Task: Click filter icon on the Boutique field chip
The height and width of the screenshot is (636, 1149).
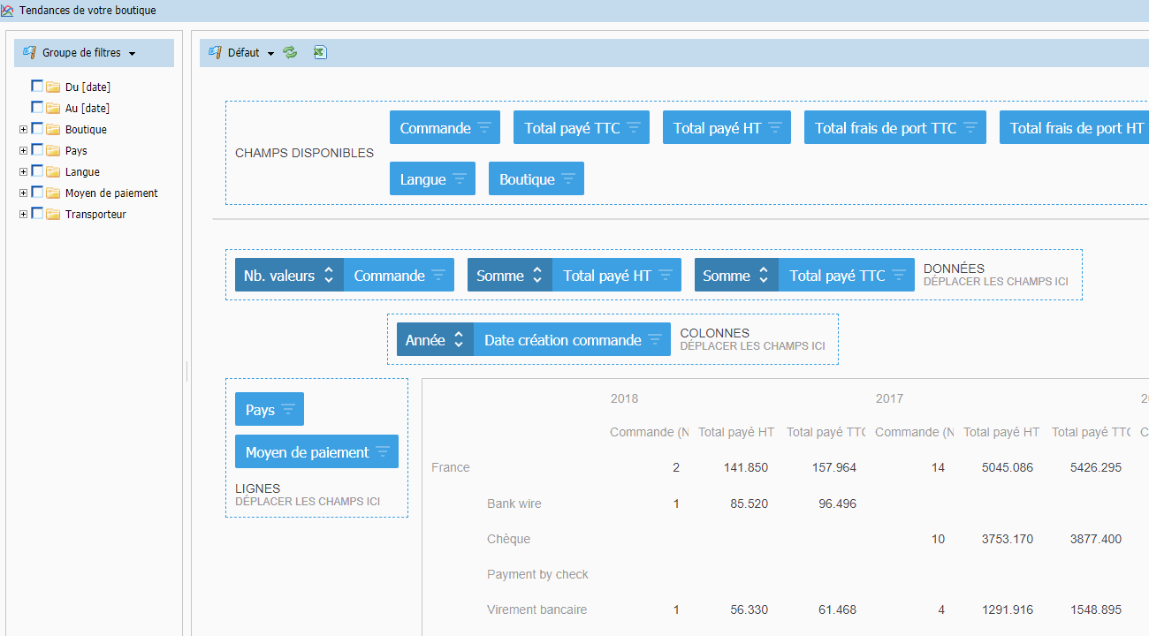Action: (568, 179)
